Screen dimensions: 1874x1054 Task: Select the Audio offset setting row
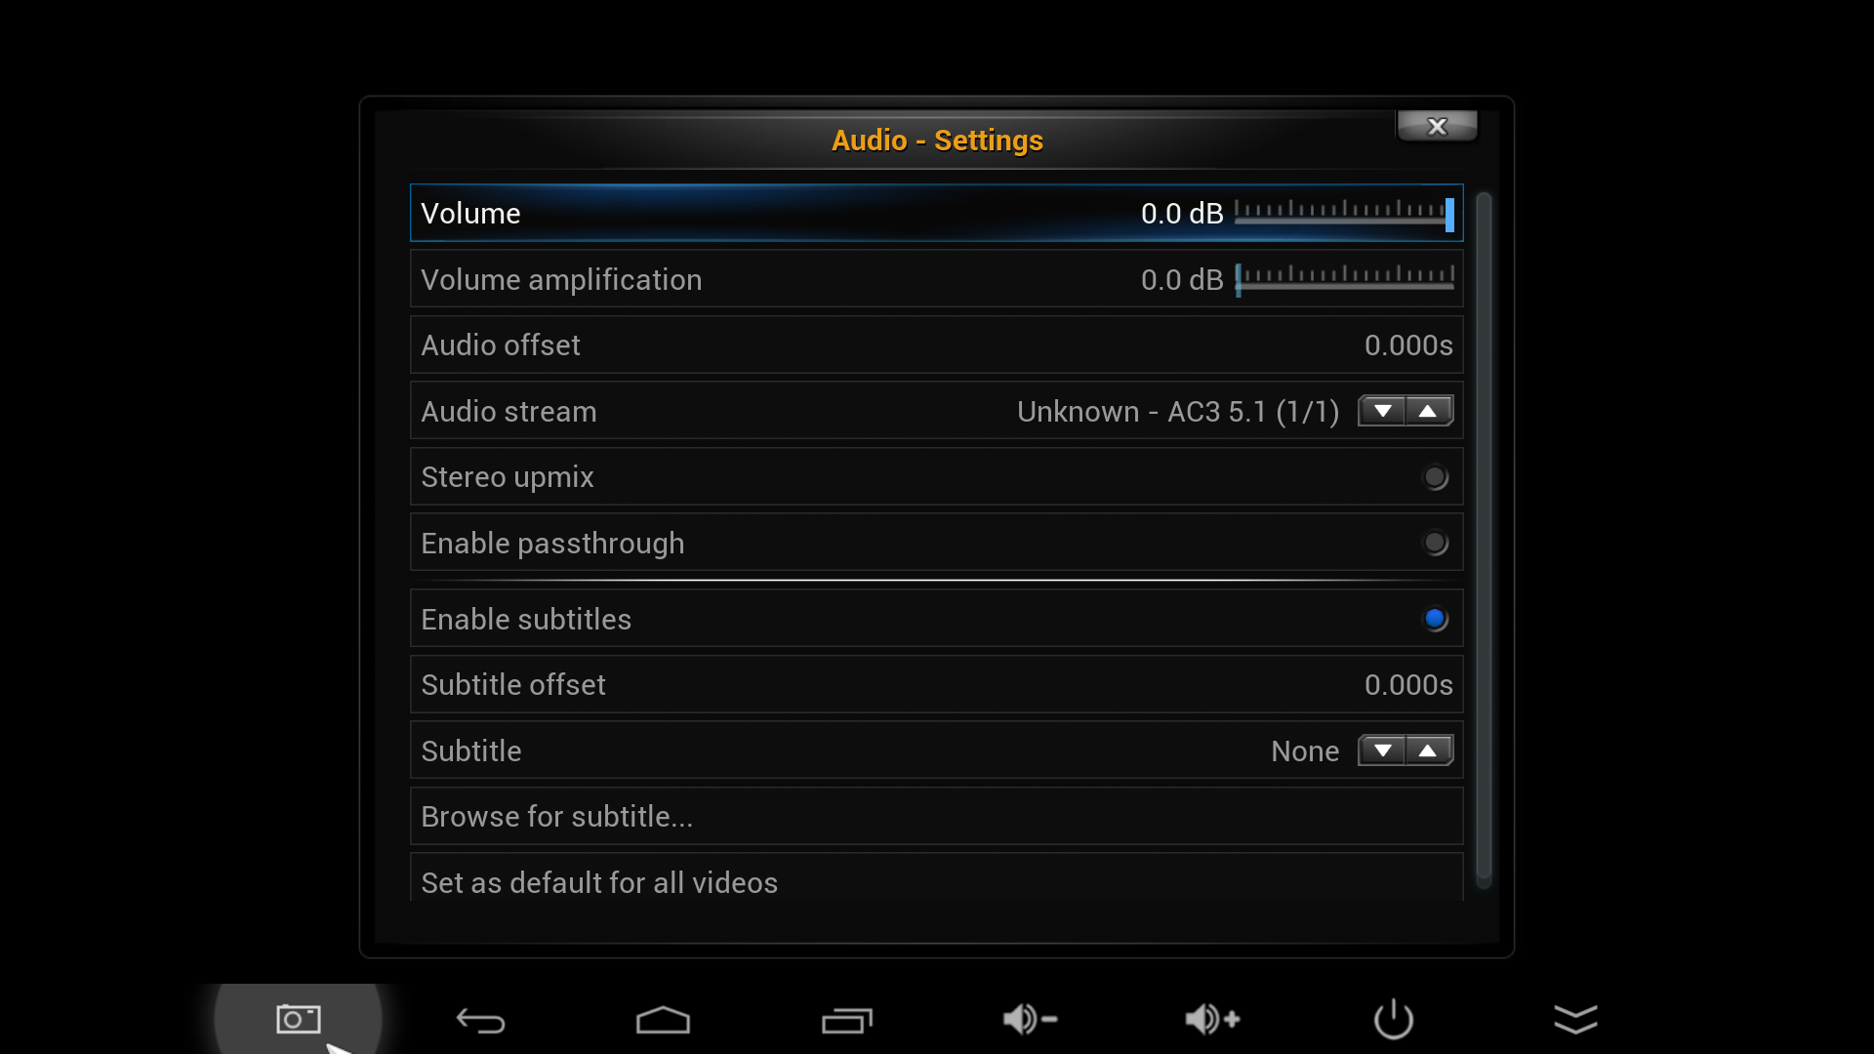click(x=937, y=345)
